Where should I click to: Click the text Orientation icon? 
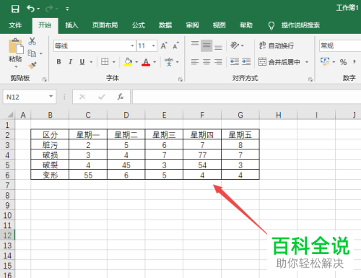point(235,45)
